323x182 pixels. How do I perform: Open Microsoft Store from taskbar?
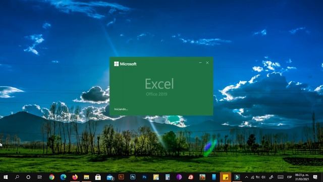pos(98,177)
